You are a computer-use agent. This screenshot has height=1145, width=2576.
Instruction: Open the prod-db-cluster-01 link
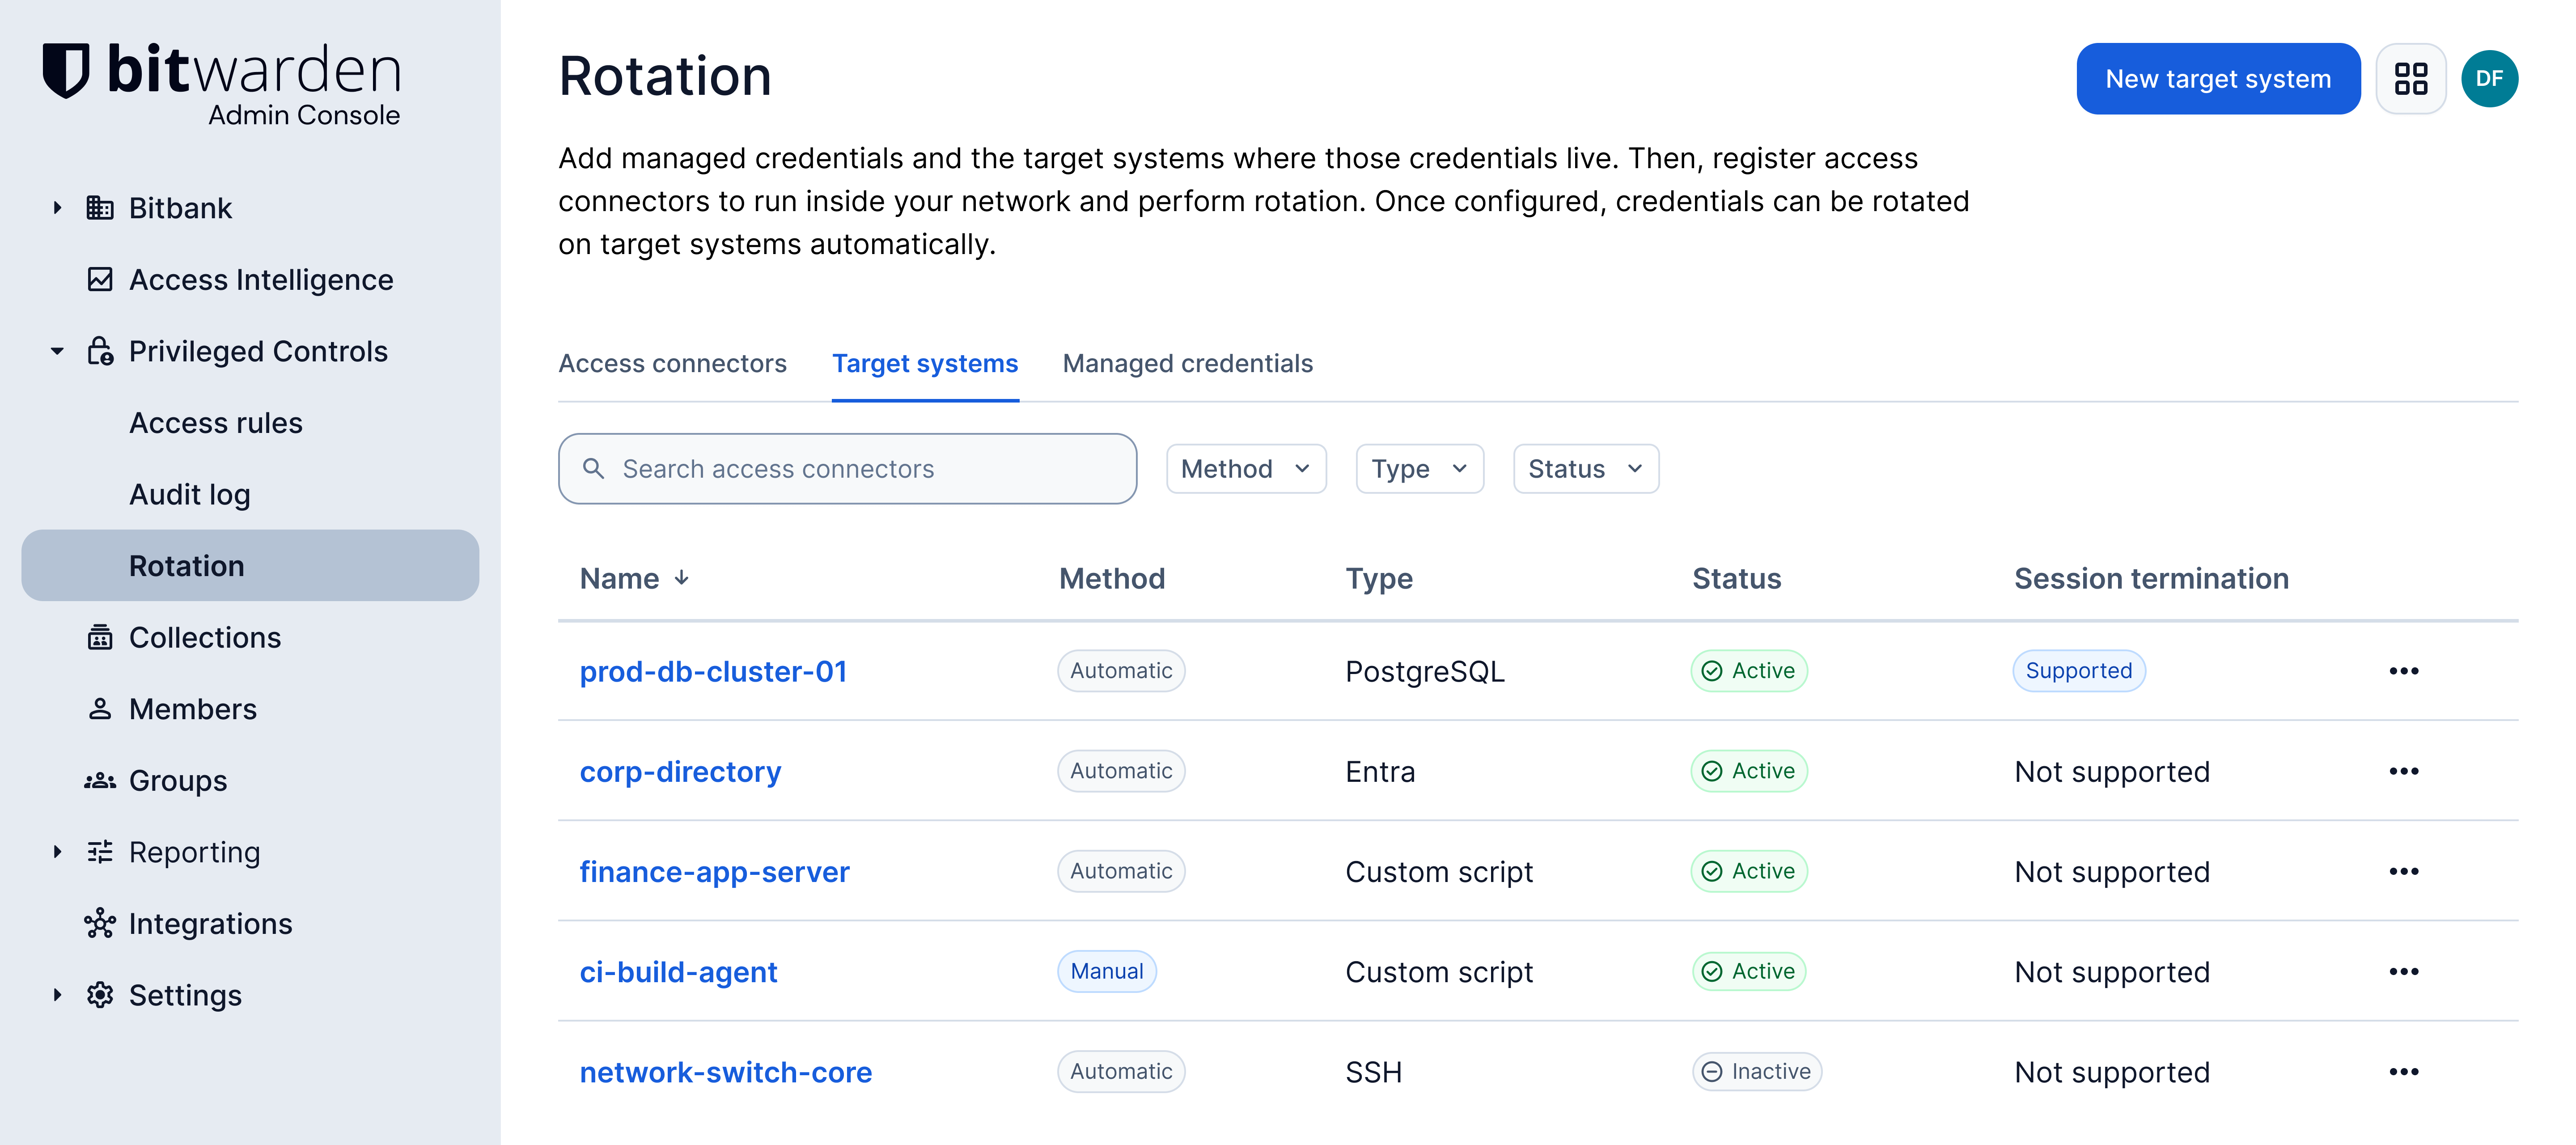[713, 671]
